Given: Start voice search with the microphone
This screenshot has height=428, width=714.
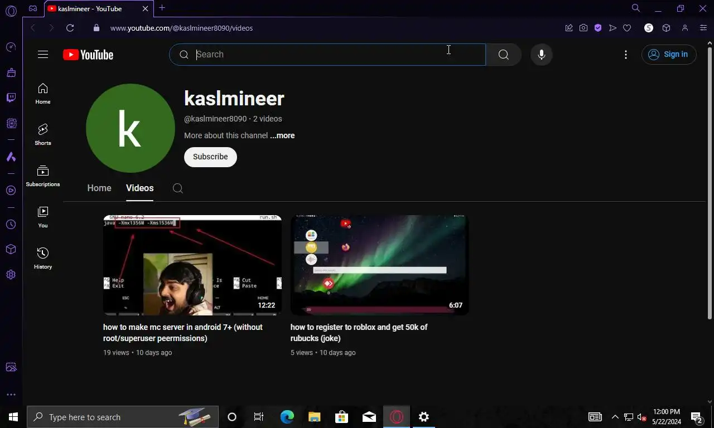Looking at the screenshot, I should [541, 55].
